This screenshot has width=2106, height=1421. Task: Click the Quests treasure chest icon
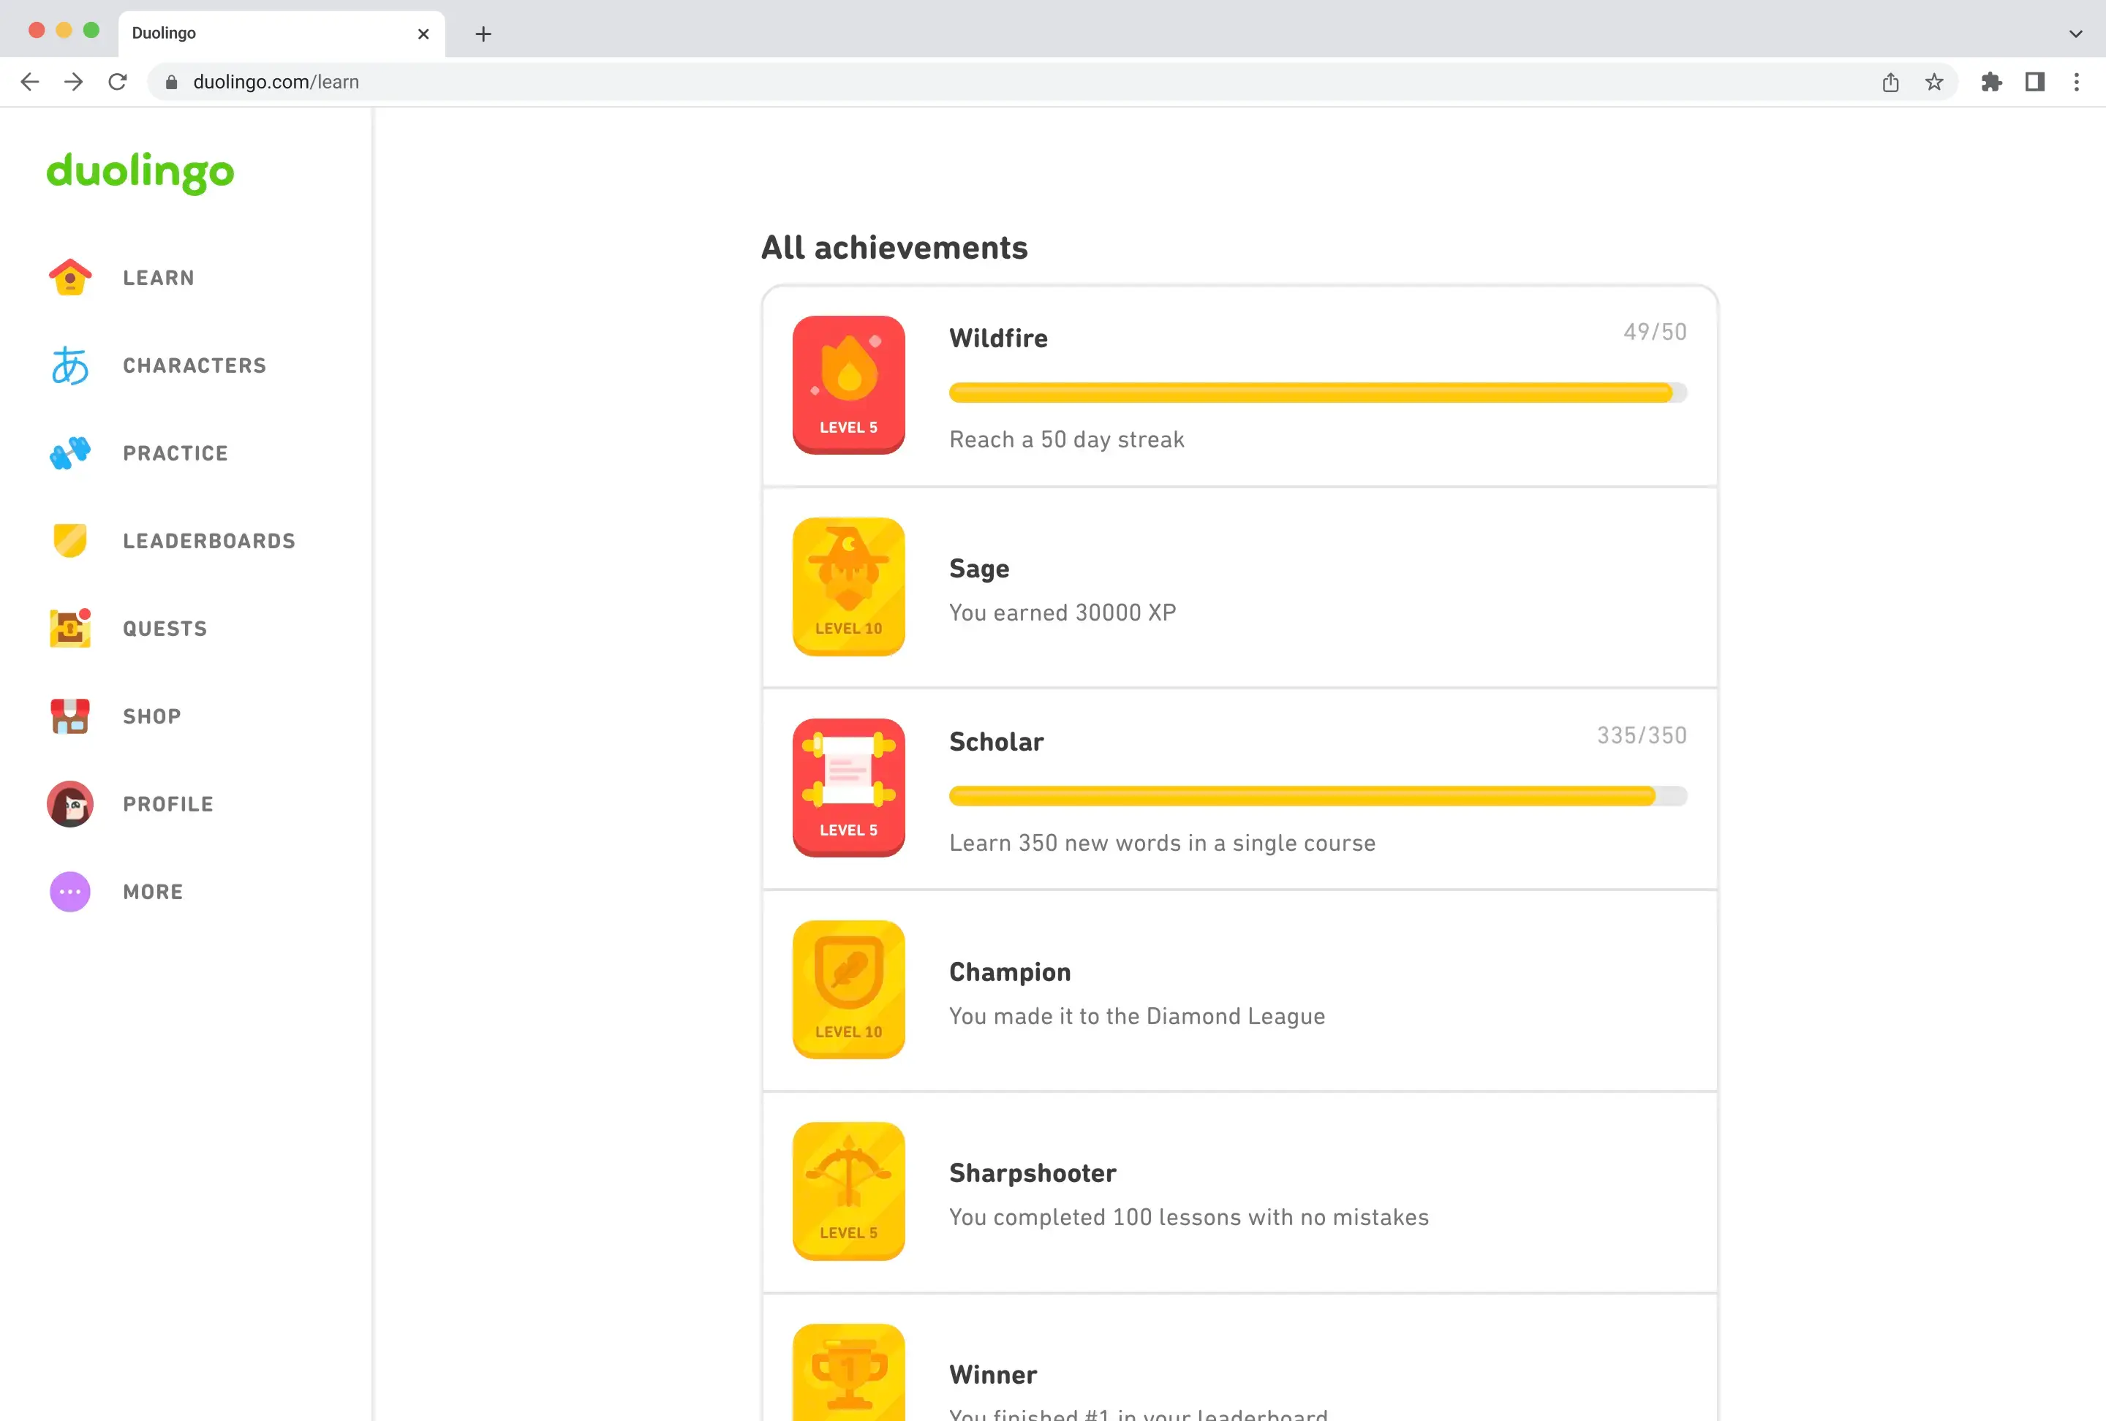tap(69, 628)
